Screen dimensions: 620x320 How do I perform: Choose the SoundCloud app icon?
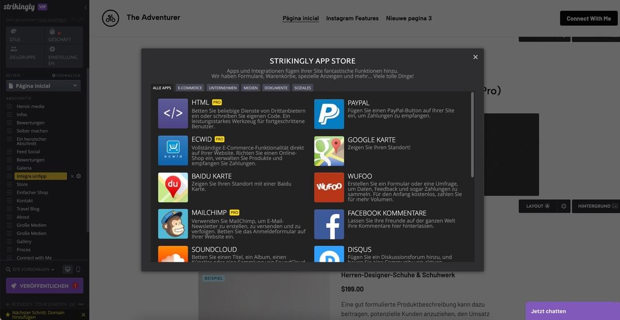(173, 254)
